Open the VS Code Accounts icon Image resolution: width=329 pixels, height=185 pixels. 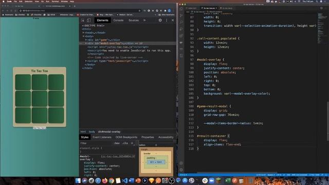tap(181, 163)
